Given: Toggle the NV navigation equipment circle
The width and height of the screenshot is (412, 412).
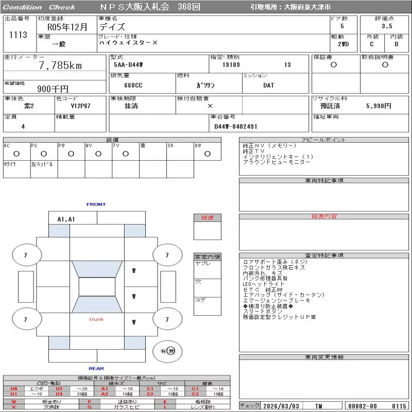Looking at the screenshot, I should (98, 153).
